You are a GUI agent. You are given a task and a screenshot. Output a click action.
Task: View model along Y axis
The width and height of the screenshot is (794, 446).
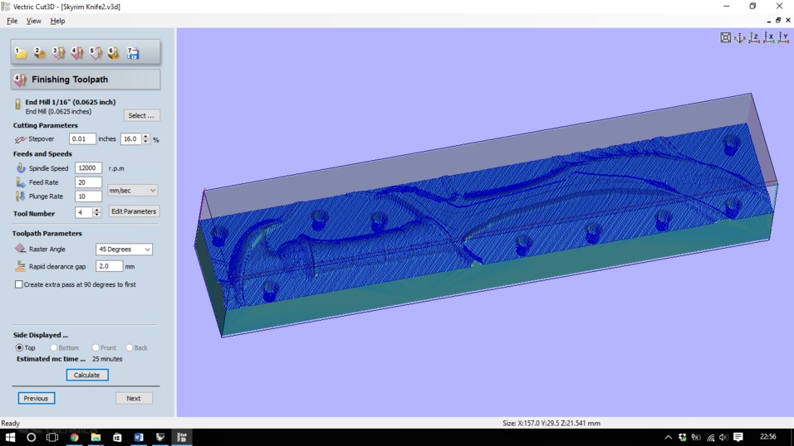[x=783, y=37]
